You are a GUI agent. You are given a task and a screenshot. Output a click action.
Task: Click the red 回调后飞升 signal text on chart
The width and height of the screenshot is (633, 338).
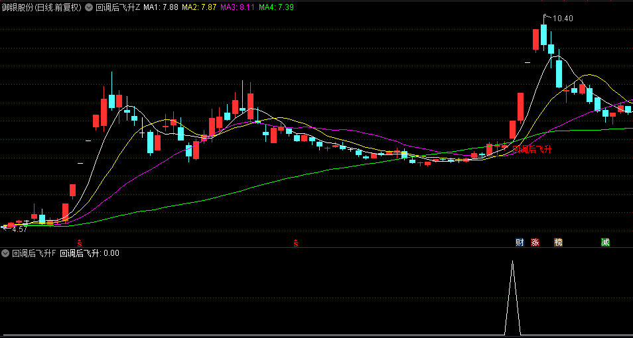coord(532,149)
